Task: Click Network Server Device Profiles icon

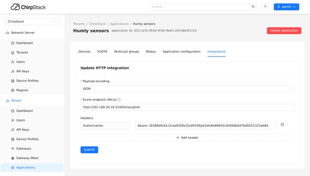Action: point(13,81)
